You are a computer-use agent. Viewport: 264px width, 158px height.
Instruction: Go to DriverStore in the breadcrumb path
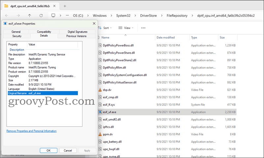point(148,16)
